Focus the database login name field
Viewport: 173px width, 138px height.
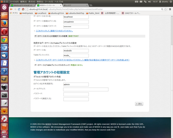tap(76, 22)
